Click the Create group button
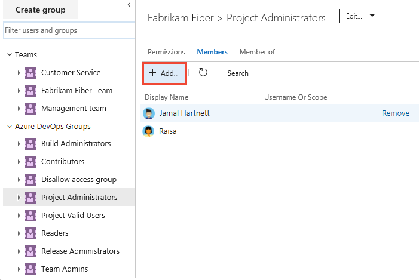419x280 pixels. click(x=41, y=10)
